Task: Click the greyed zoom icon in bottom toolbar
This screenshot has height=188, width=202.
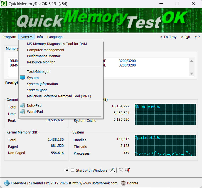Action: (121, 170)
